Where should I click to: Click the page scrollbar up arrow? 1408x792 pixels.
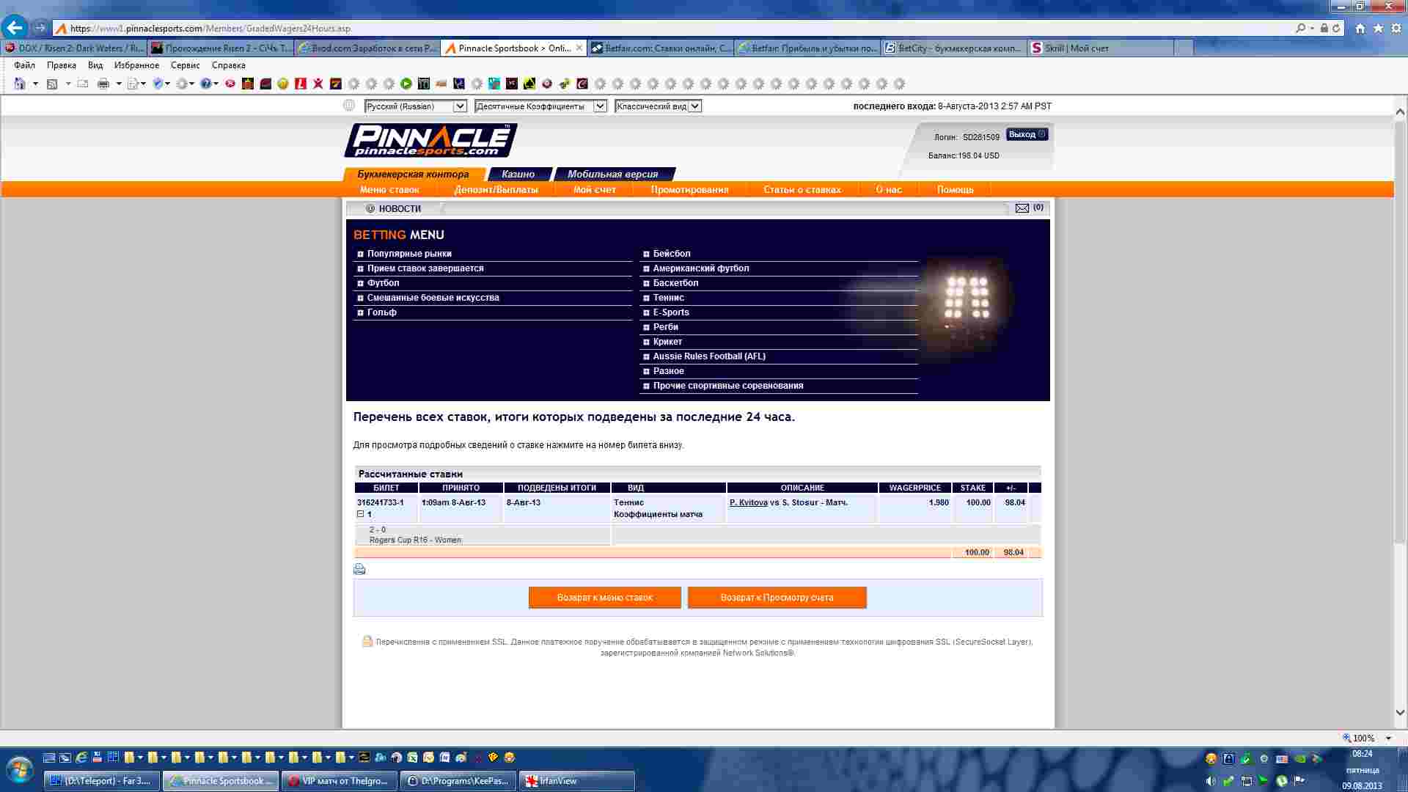pyautogui.click(x=1400, y=112)
